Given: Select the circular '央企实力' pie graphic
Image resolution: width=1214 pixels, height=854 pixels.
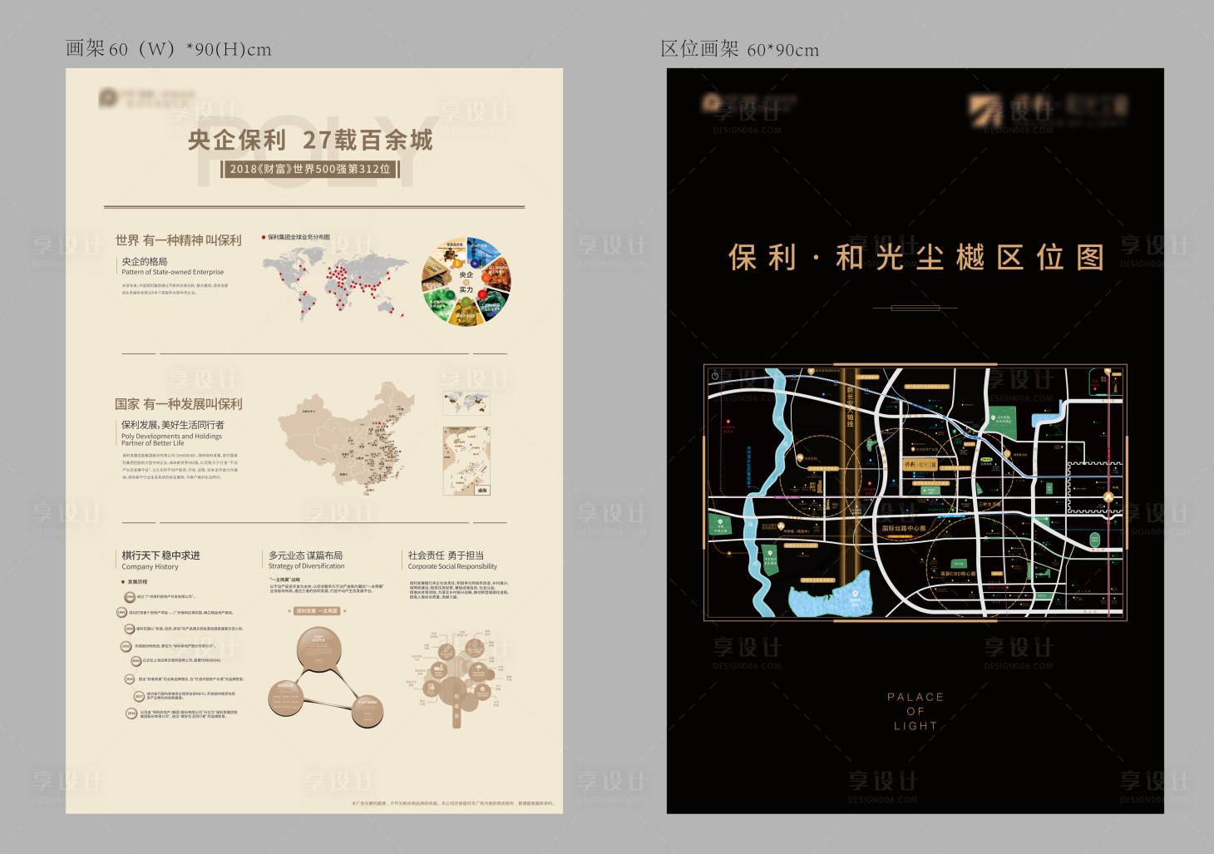Looking at the screenshot, I should point(466,282).
